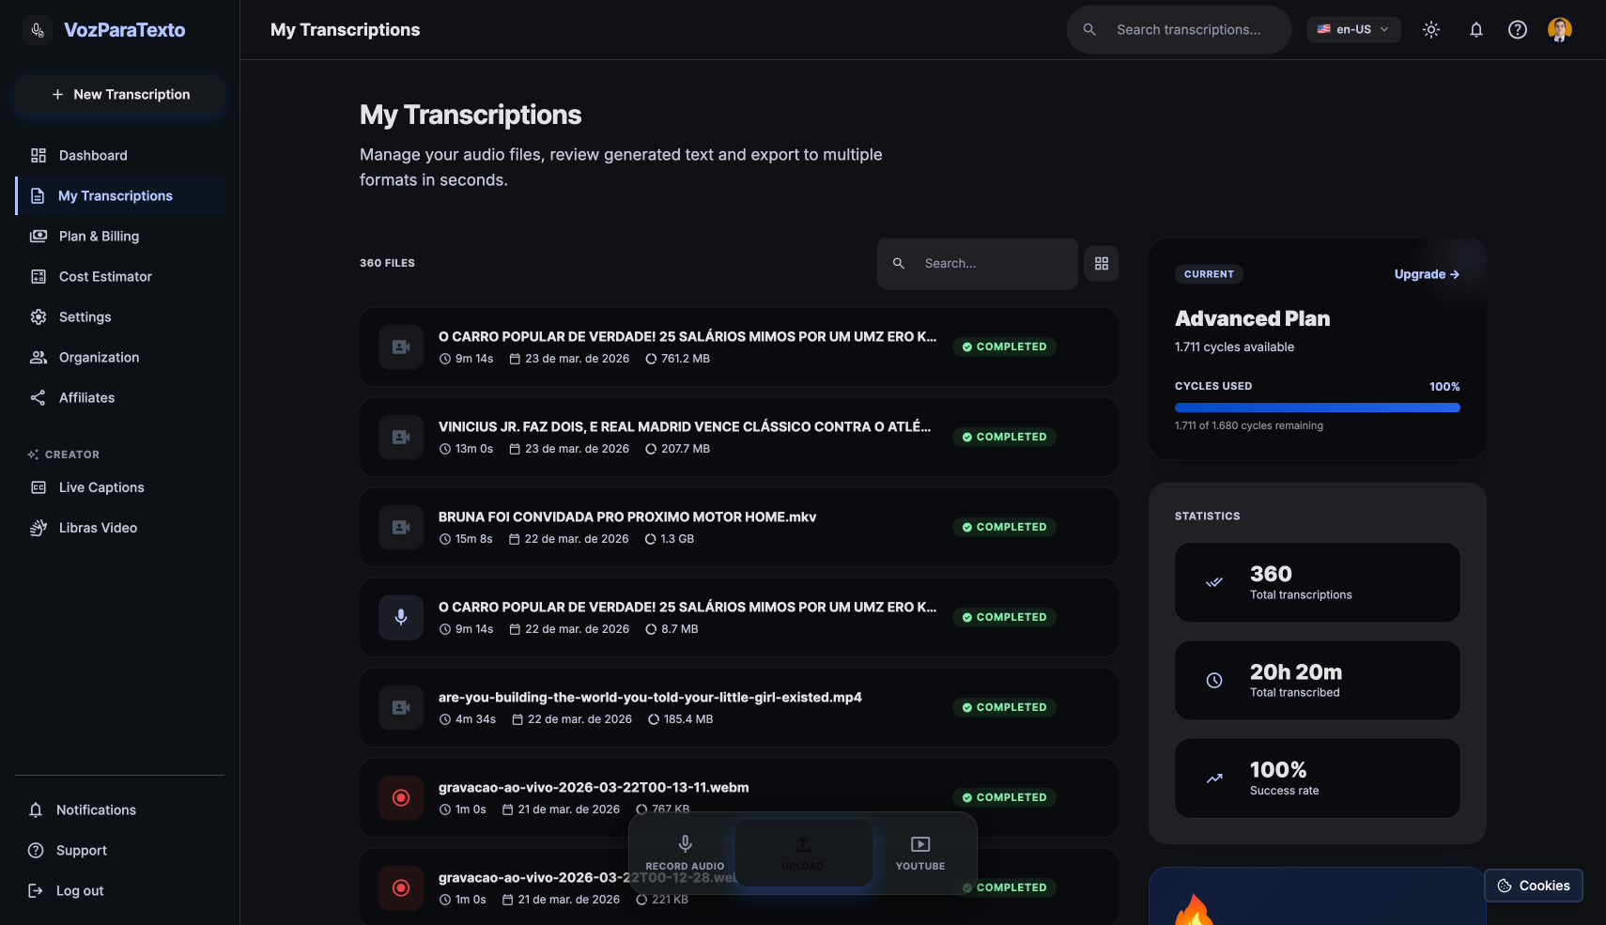Click the user profile avatar

tap(1559, 30)
